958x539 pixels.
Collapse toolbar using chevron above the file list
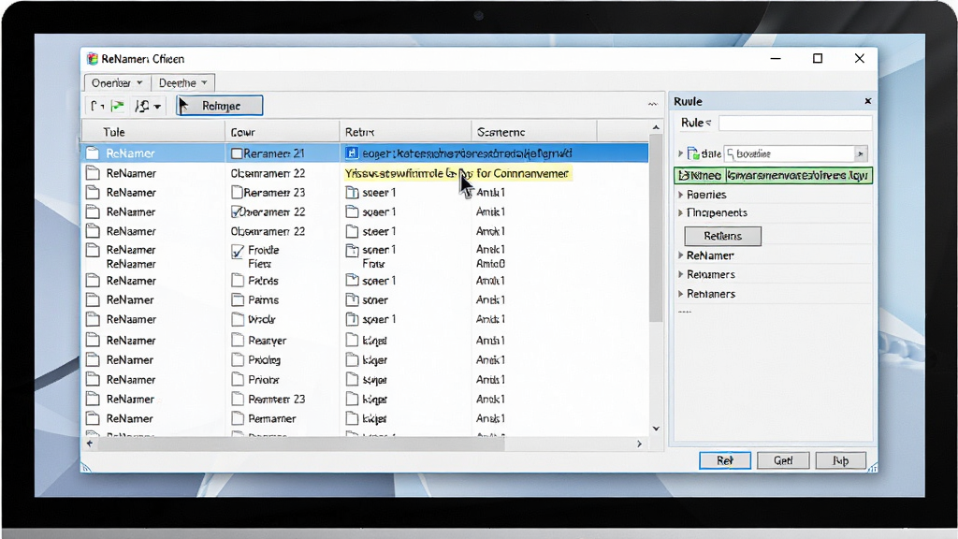(x=652, y=105)
